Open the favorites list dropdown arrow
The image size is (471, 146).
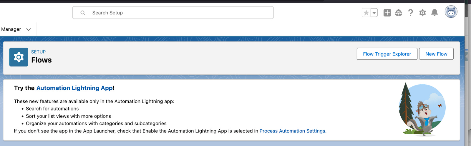pyautogui.click(x=374, y=13)
